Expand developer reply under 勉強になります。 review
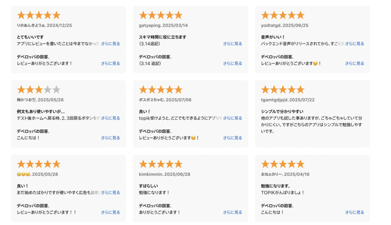This screenshot has height=225, width=391. click(x=354, y=212)
